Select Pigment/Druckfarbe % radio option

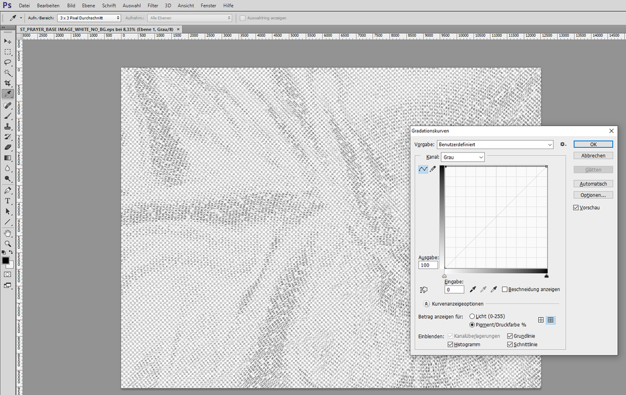click(472, 325)
